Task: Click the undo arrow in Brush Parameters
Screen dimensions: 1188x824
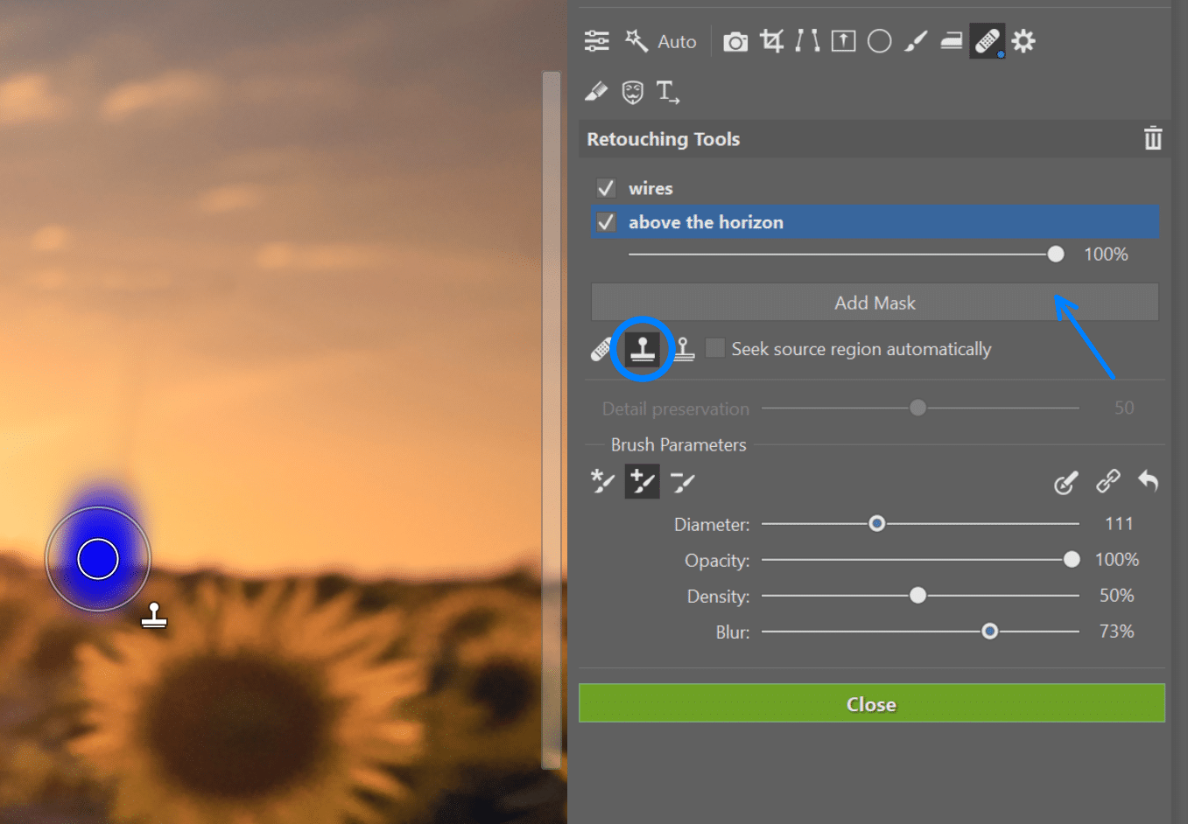Action: tap(1148, 481)
